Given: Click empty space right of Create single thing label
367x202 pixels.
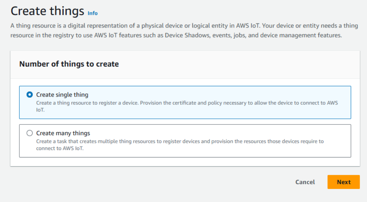Looking at the screenshot, I should [223, 94].
